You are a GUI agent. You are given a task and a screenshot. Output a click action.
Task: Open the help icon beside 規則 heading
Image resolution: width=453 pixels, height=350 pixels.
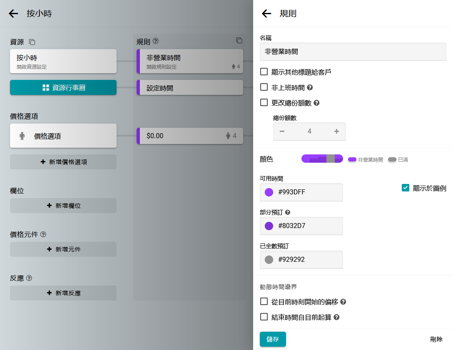coord(156,41)
